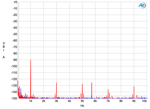
Task: Click the 4k frequency axis label
Action: (x=69, y=101)
